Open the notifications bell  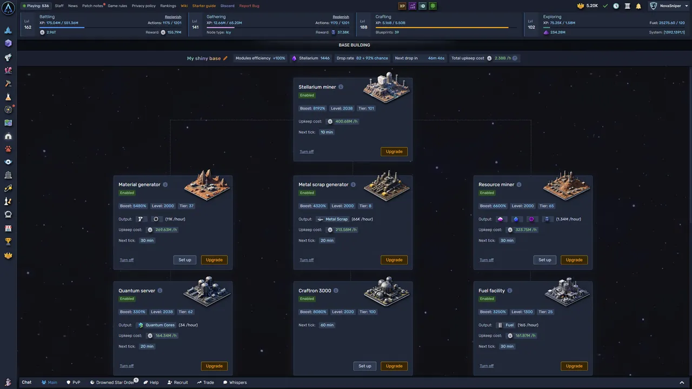coord(638,6)
